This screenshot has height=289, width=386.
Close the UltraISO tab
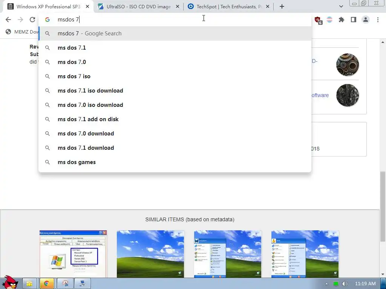pyautogui.click(x=178, y=7)
